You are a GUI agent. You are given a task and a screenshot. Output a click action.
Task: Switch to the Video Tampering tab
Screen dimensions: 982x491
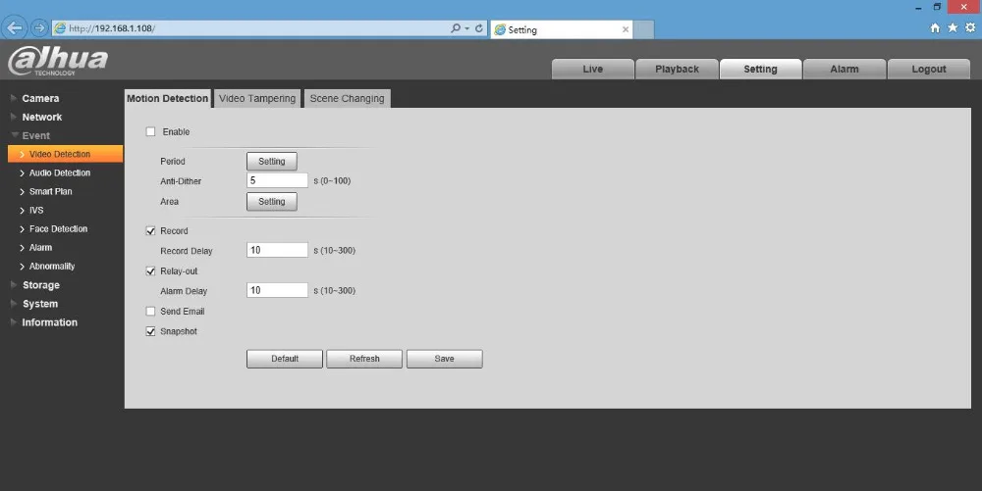pyautogui.click(x=257, y=98)
